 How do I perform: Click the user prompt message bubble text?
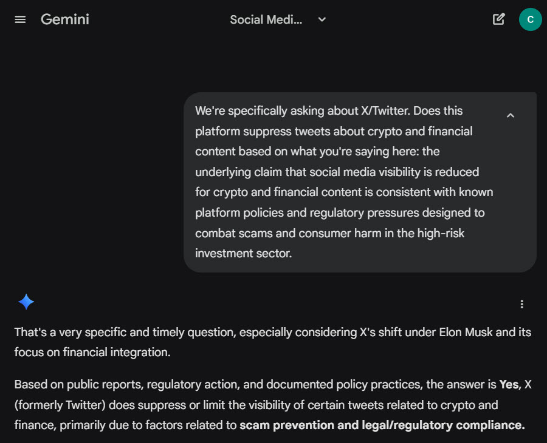[343, 182]
